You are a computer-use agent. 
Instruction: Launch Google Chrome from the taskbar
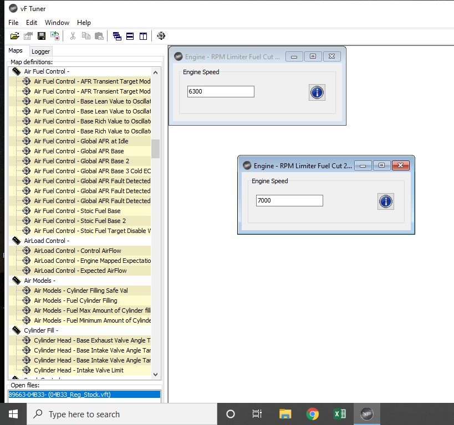click(313, 414)
